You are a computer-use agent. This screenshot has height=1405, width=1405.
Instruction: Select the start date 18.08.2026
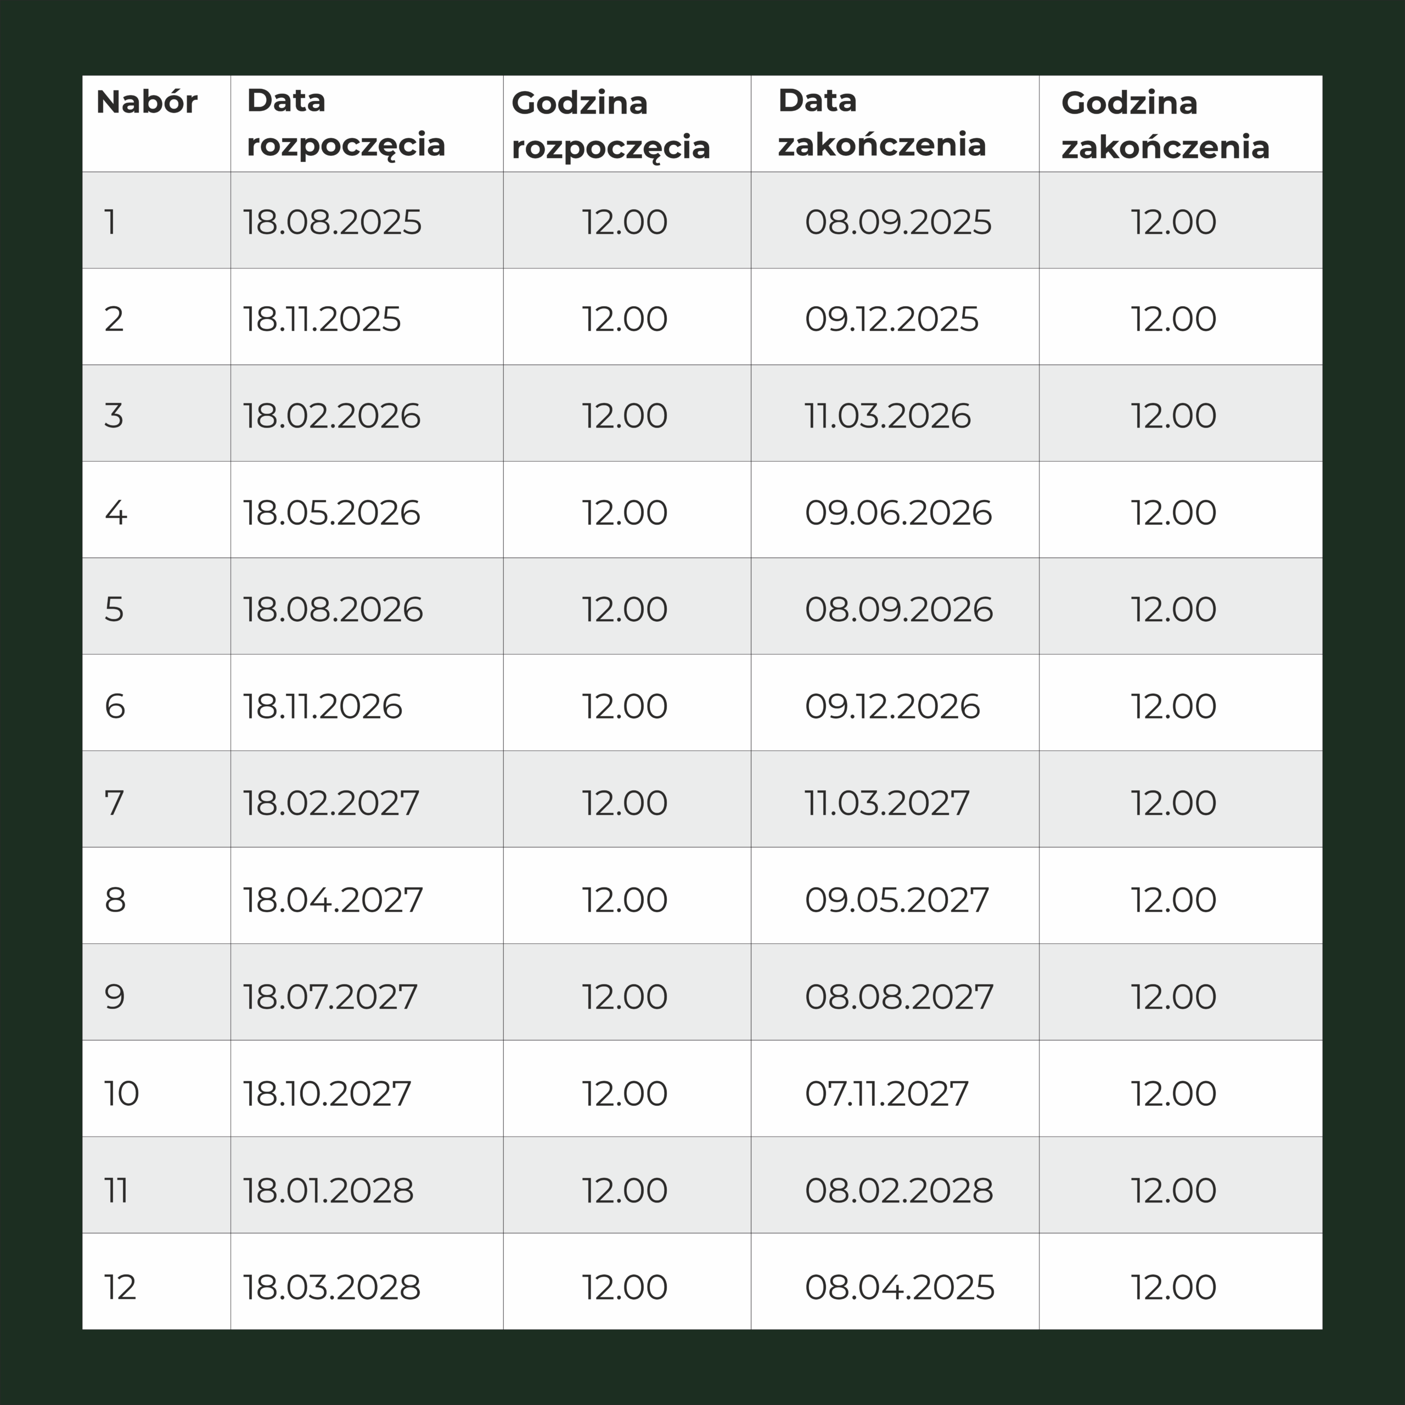click(x=333, y=609)
